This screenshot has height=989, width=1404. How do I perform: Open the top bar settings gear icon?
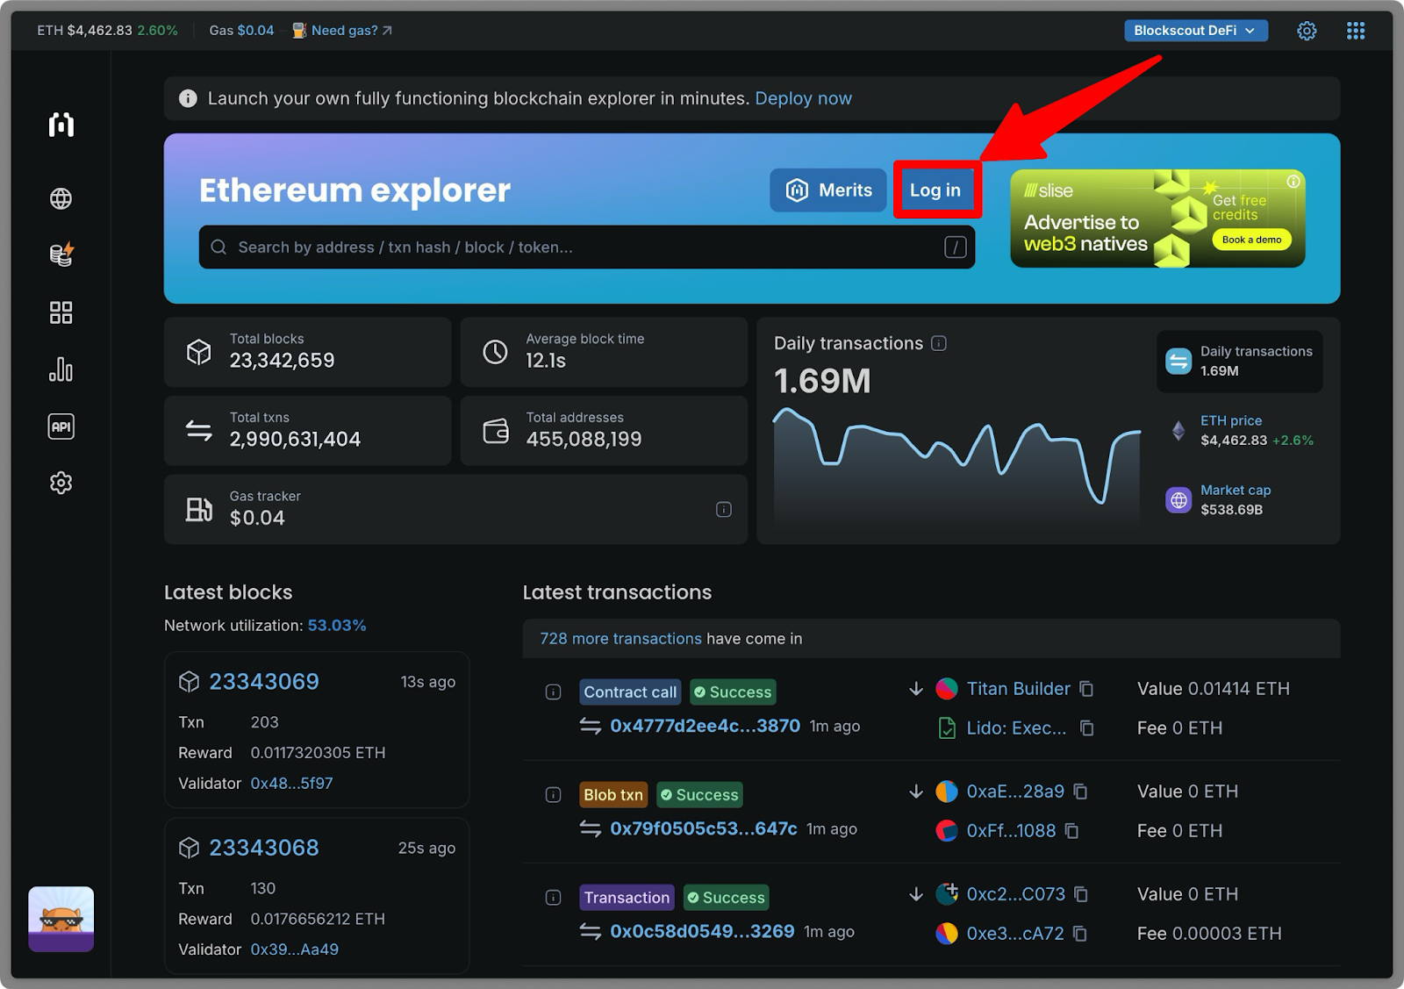[1307, 31]
